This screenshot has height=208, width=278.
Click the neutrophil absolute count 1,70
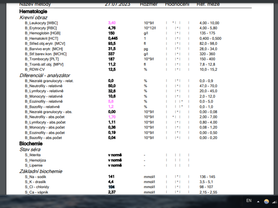[x=112, y=117]
